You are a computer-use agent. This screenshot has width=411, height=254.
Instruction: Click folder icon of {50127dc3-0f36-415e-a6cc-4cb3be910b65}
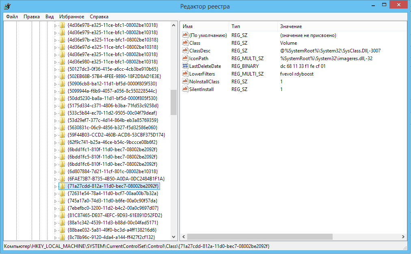tap(62, 69)
